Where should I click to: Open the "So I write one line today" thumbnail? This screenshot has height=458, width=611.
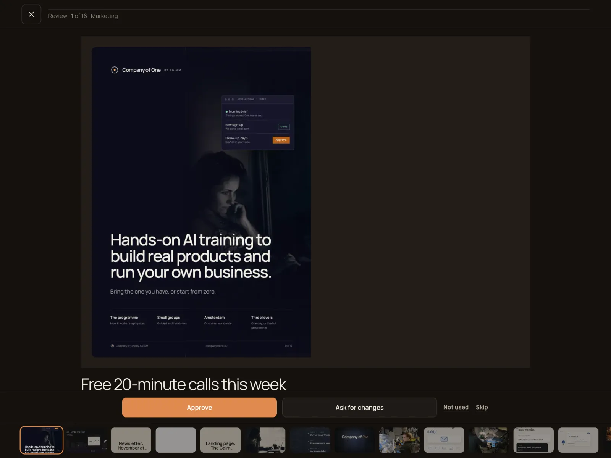click(86, 440)
